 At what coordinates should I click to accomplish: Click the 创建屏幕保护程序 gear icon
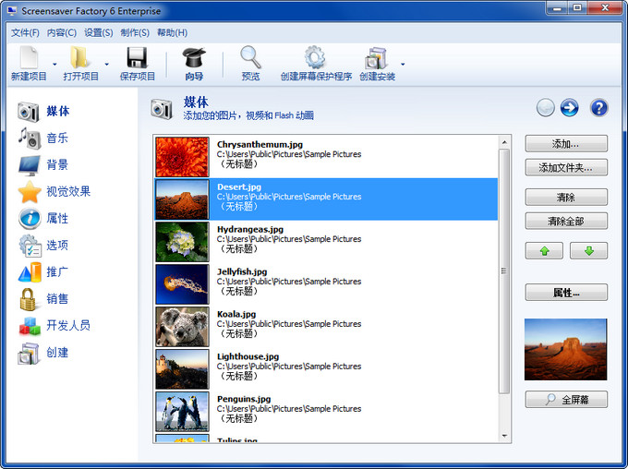pyautogui.click(x=315, y=57)
